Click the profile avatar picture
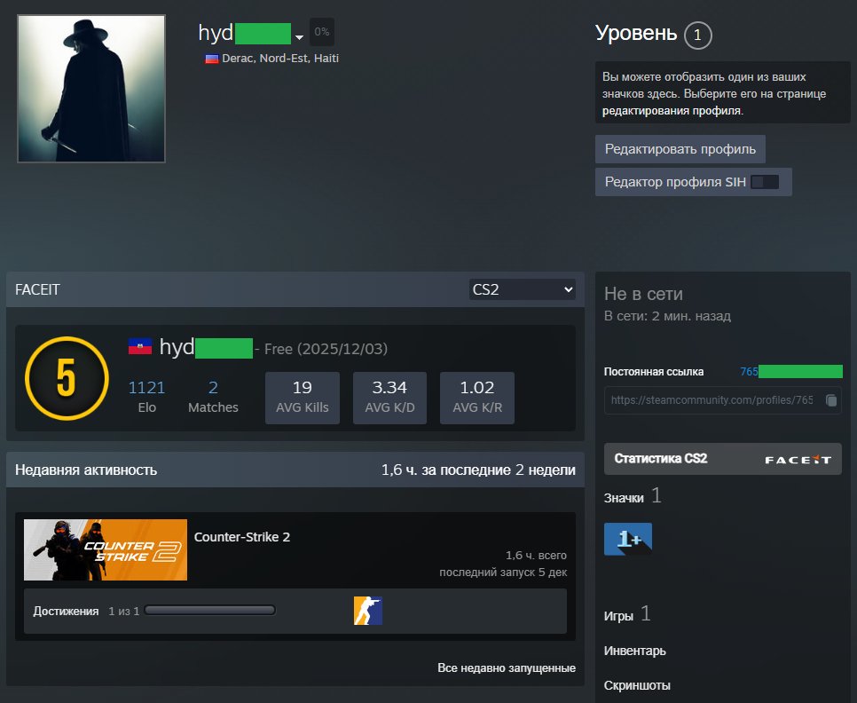The height and width of the screenshot is (703, 857). 90,88
